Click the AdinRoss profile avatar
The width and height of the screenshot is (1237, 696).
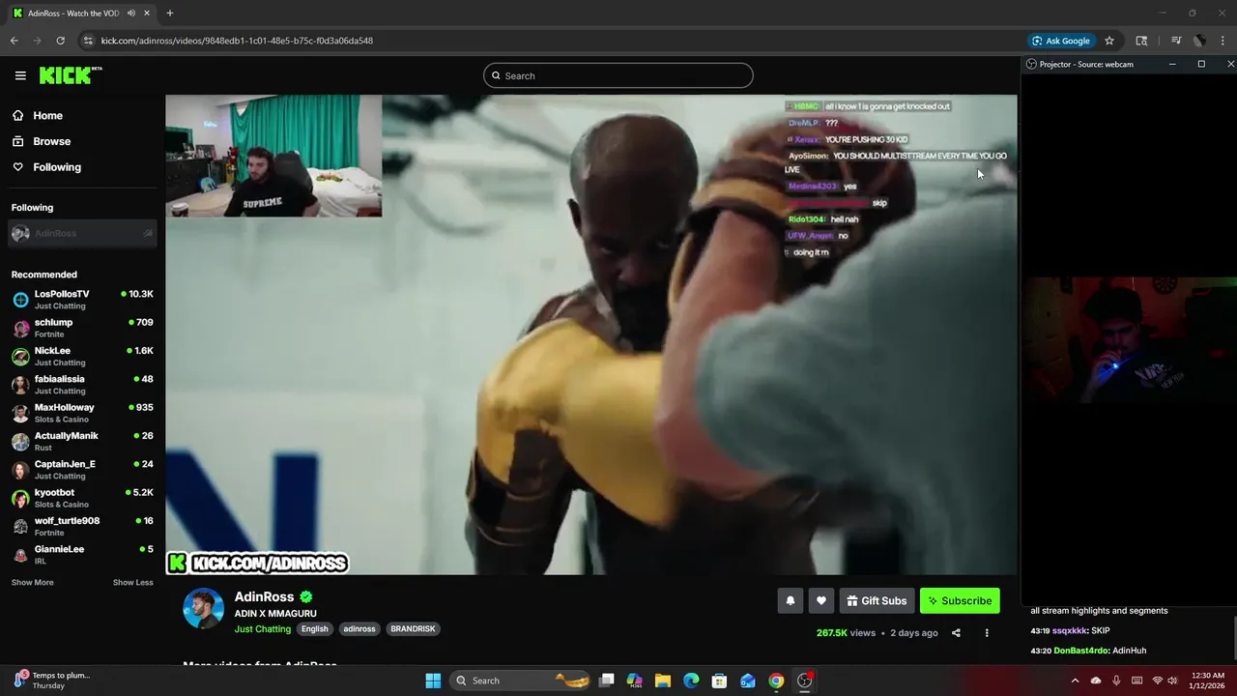pos(204,608)
